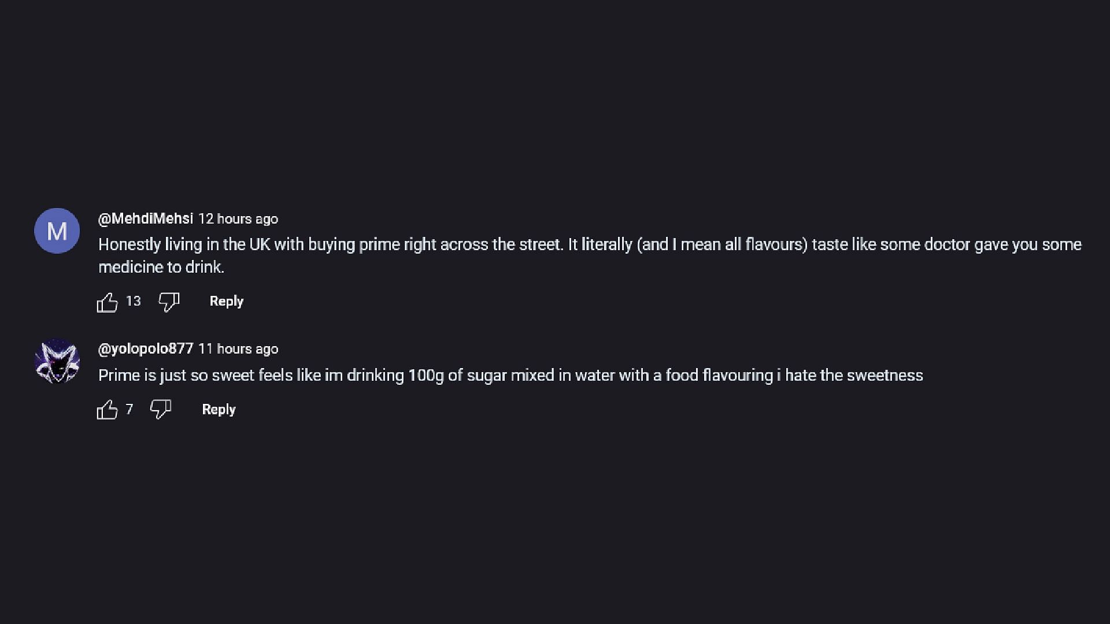Open the @MehdiMehsi channel username link
This screenshot has height=624, width=1110.
coord(146,219)
